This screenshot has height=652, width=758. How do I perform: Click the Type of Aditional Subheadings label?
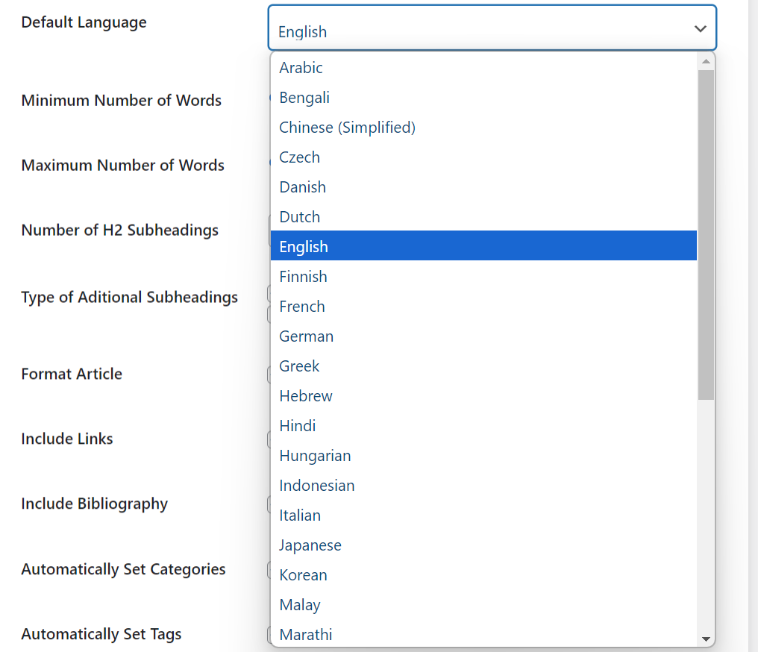pyautogui.click(x=130, y=297)
